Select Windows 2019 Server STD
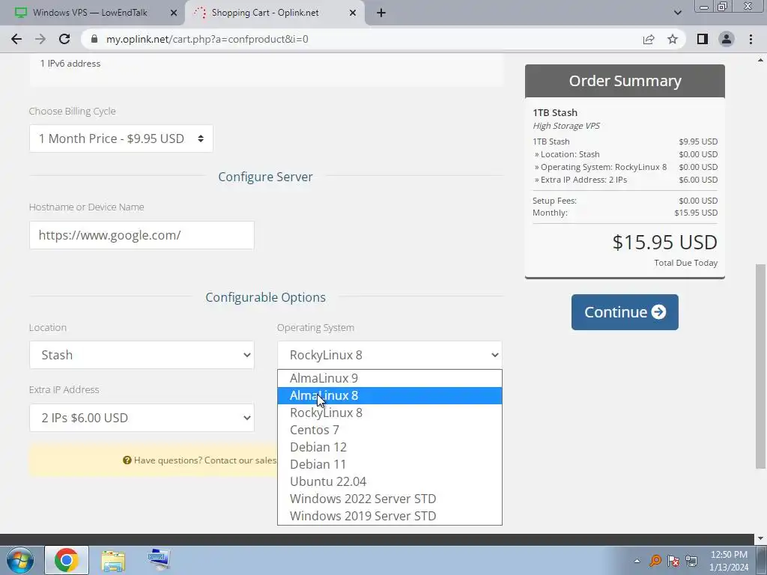Image resolution: width=767 pixels, height=575 pixels. click(x=389, y=516)
